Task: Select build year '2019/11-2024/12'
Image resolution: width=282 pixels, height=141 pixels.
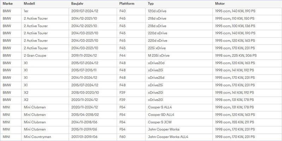Action: click(84, 56)
